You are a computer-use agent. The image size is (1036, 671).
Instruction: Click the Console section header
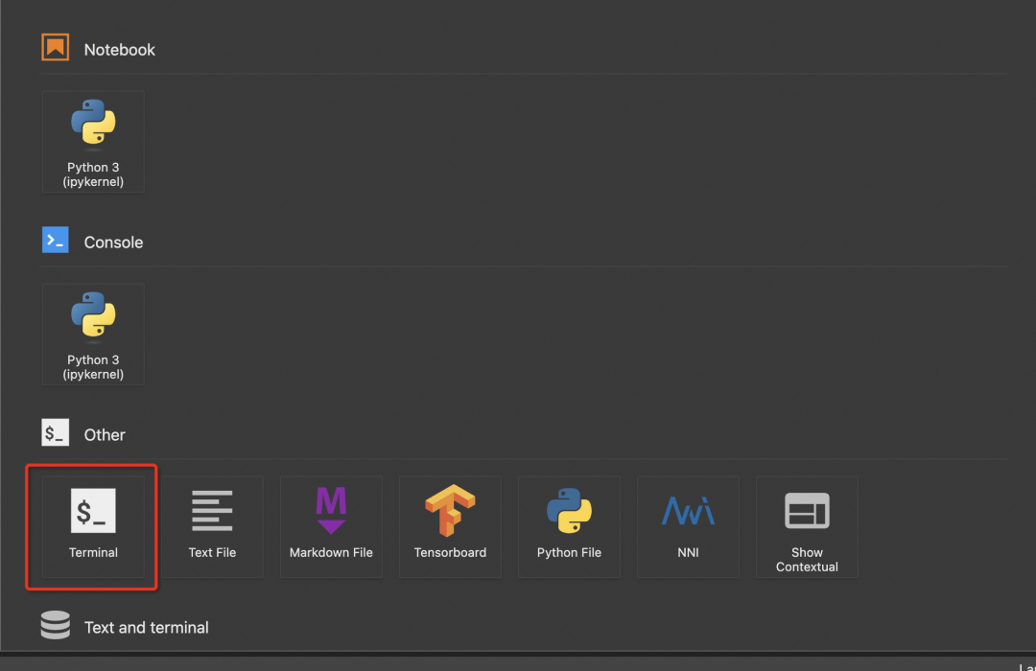pos(113,243)
